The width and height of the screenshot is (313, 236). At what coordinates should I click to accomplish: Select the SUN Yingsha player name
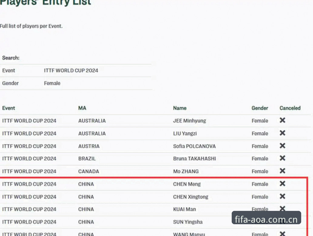coord(188,222)
